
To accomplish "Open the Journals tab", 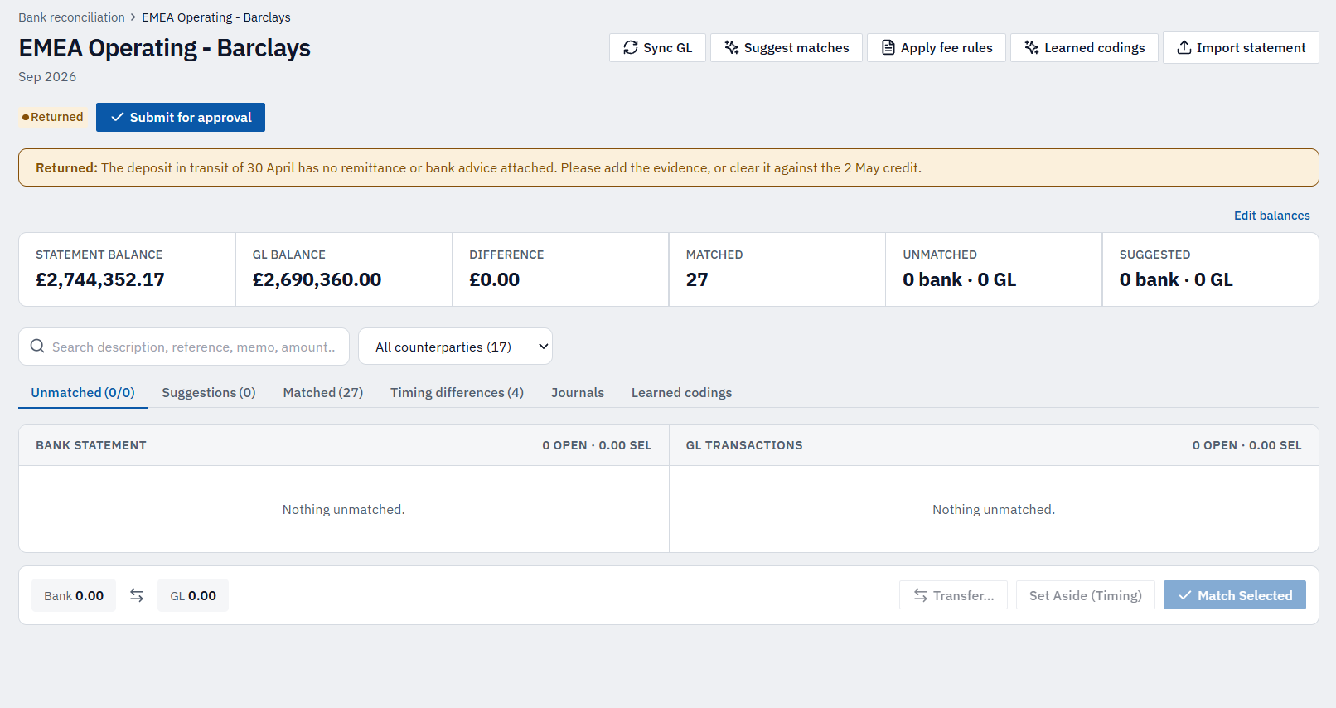I will (x=578, y=392).
